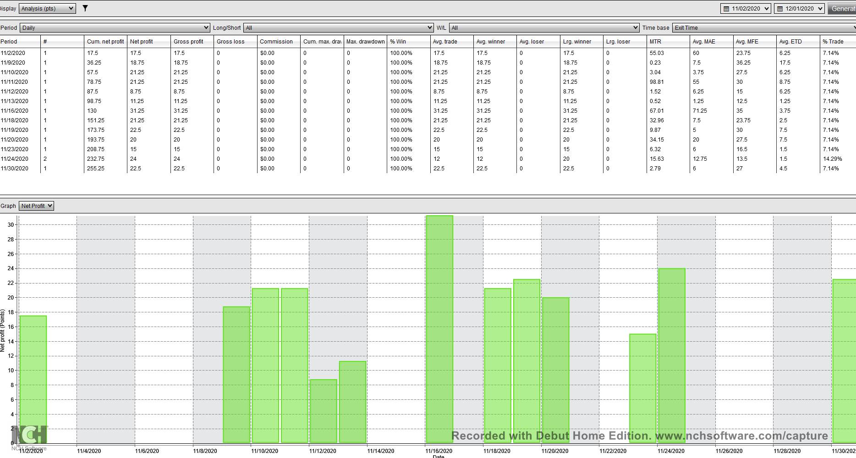Open the end date 12/01/2020 calendar icon

[779, 9]
